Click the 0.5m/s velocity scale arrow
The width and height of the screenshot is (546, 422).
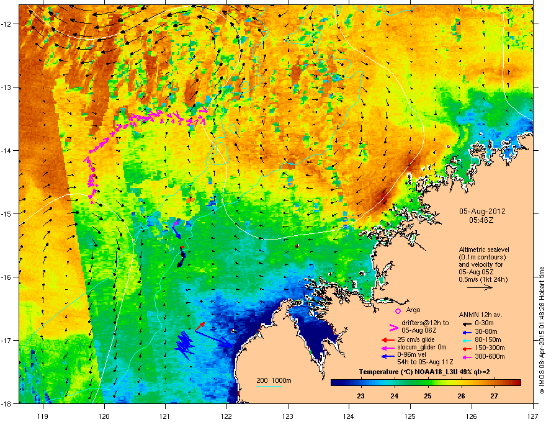click(x=480, y=287)
